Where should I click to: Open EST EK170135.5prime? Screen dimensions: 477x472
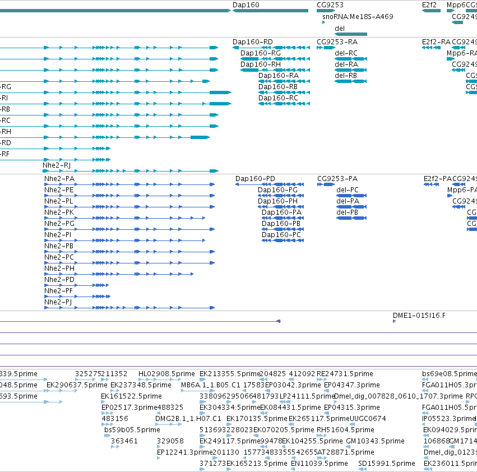click(x=257, y=419)
